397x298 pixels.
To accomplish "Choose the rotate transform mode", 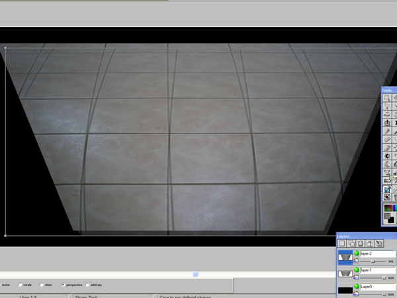I will (21, 285).
